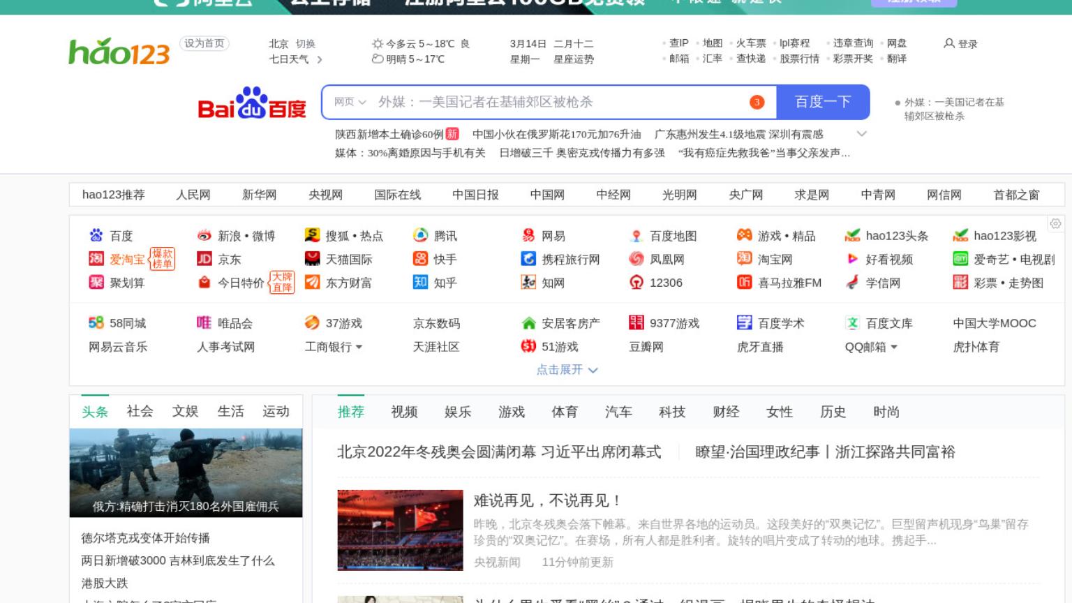The width and height of the screenshot is (1072, 603).
Task: Click the 58同城 icon
Action: (x=96, y=322)
